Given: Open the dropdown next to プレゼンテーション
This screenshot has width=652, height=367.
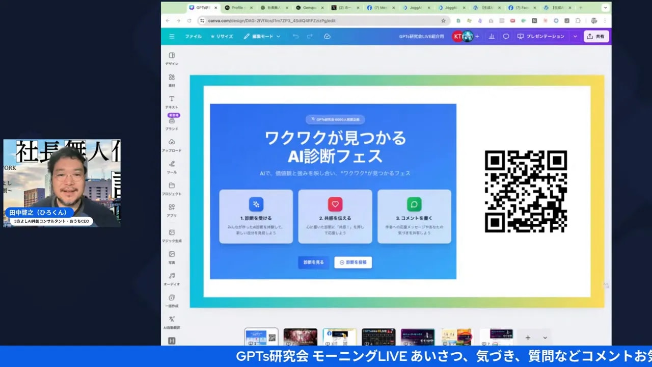Looking at the screenshot, I should 574,36.
